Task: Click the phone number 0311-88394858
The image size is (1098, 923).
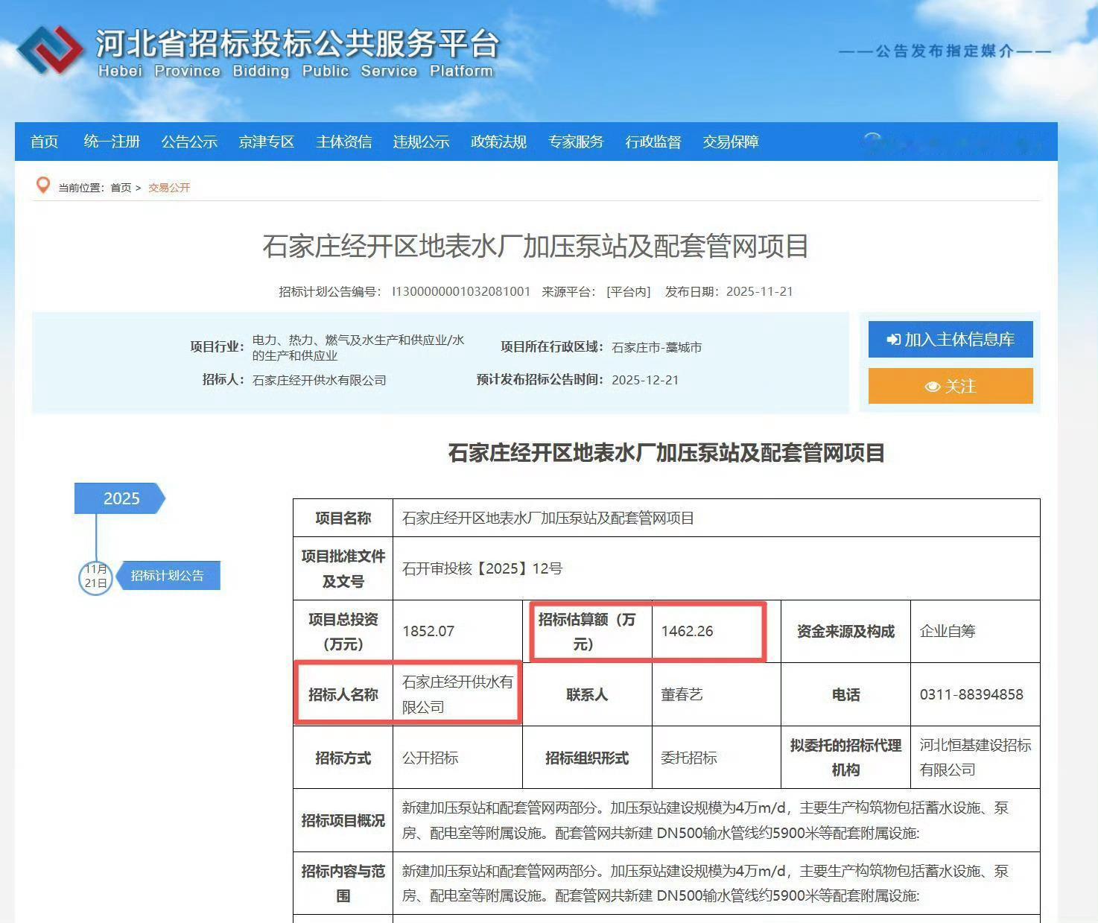Action: (971, 694)
